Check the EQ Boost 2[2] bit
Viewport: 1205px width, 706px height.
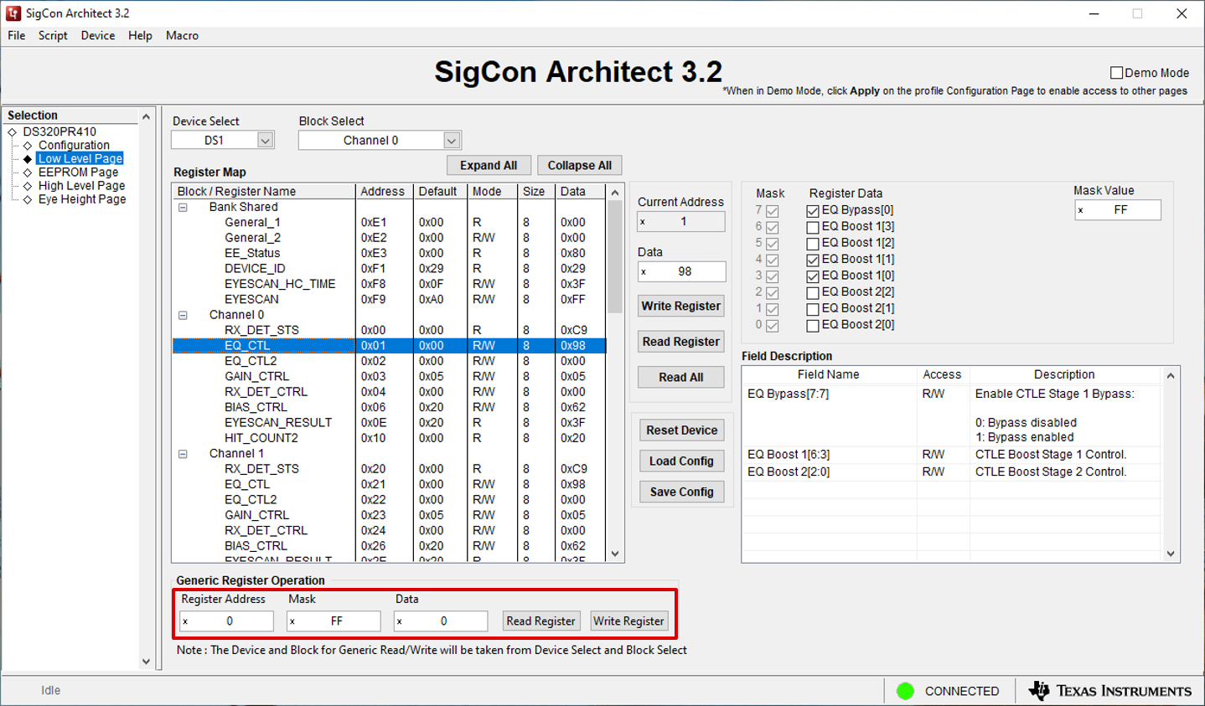tap(813, 293)
